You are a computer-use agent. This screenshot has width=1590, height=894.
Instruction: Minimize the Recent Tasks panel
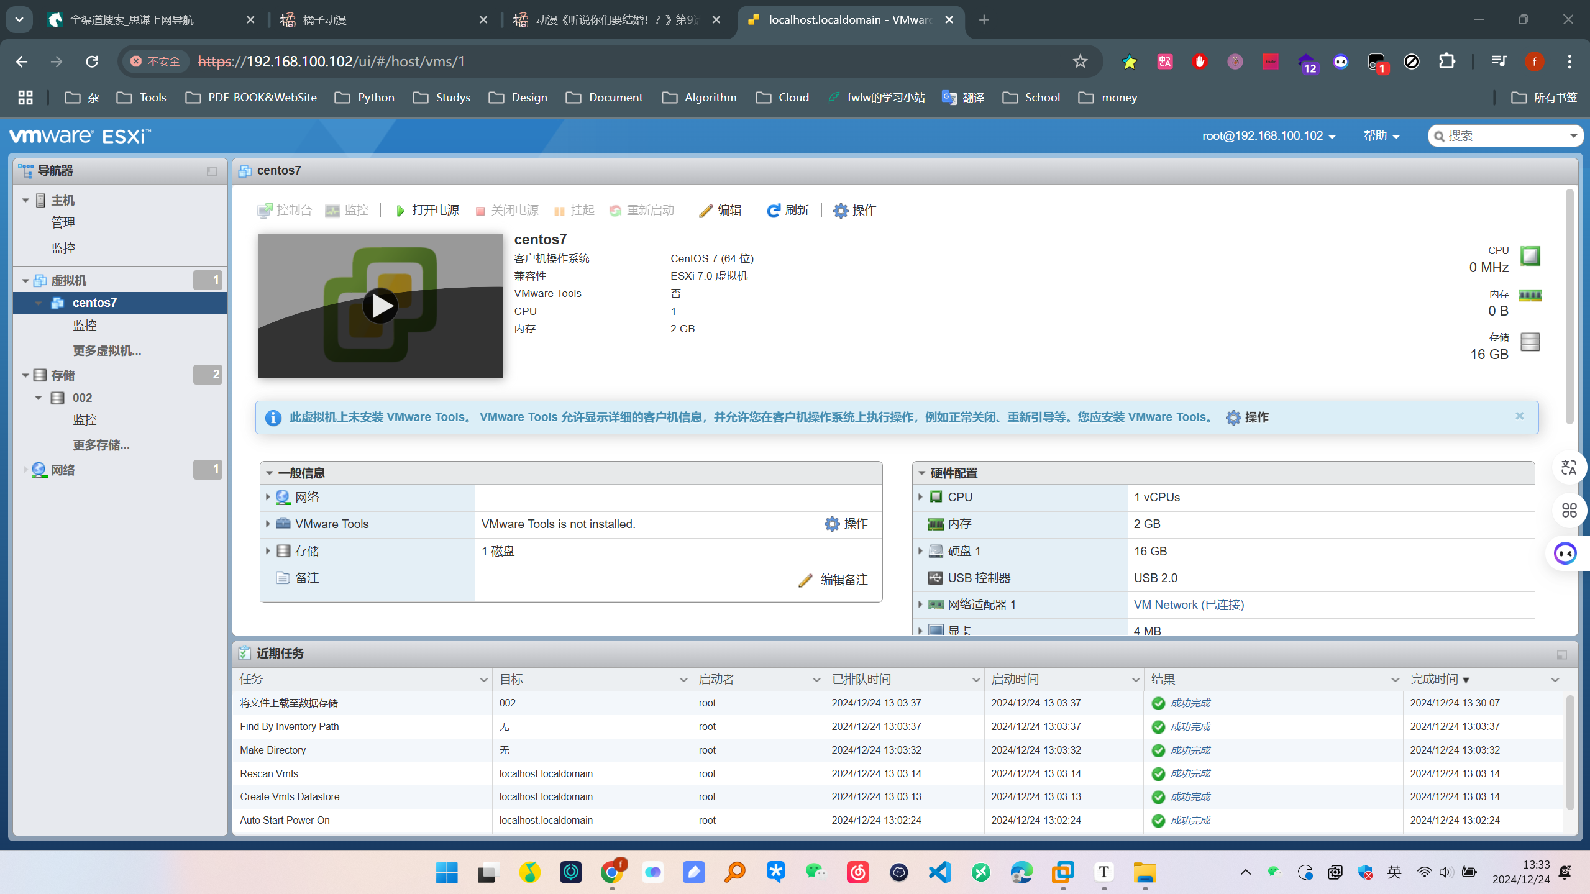[1561, 654]
